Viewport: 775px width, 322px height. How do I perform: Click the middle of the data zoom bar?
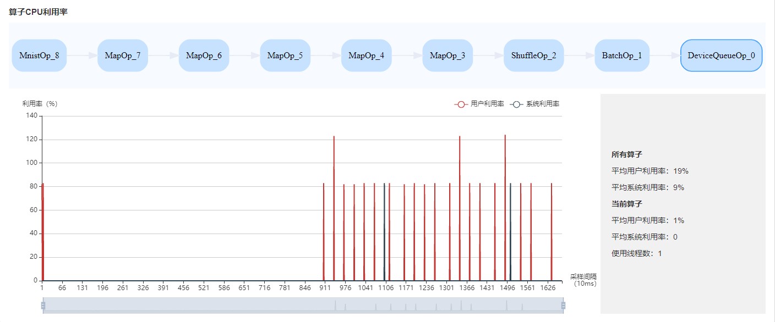[303, 306]
